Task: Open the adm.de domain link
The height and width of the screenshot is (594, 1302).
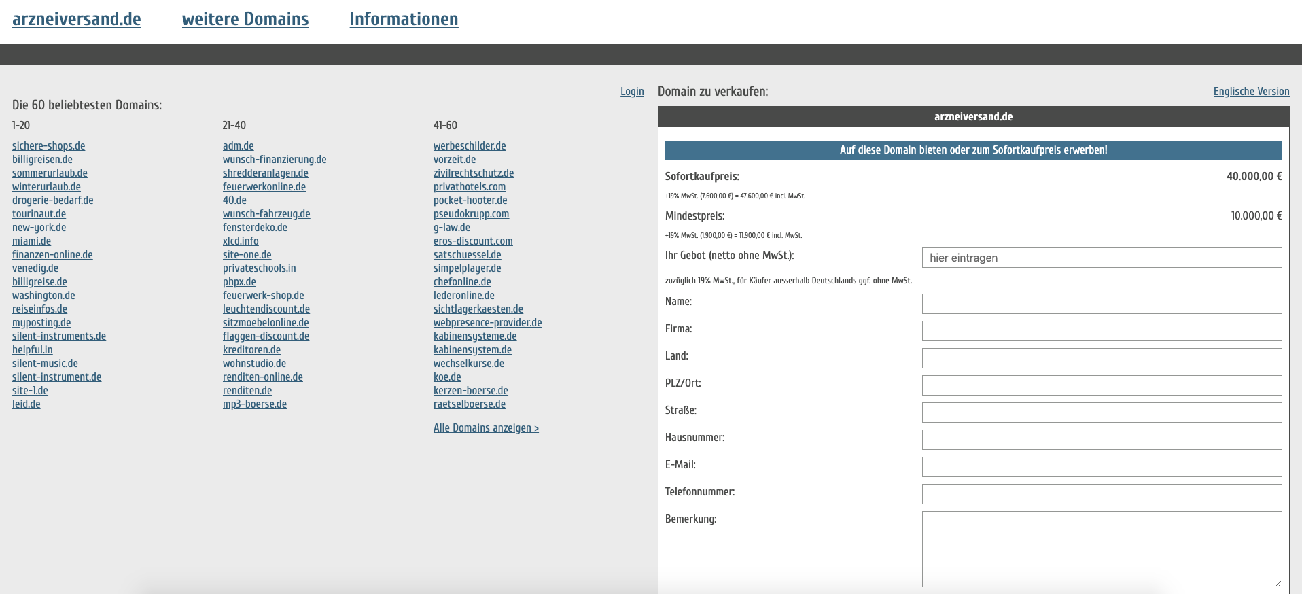Action: [x=238, y=146]
